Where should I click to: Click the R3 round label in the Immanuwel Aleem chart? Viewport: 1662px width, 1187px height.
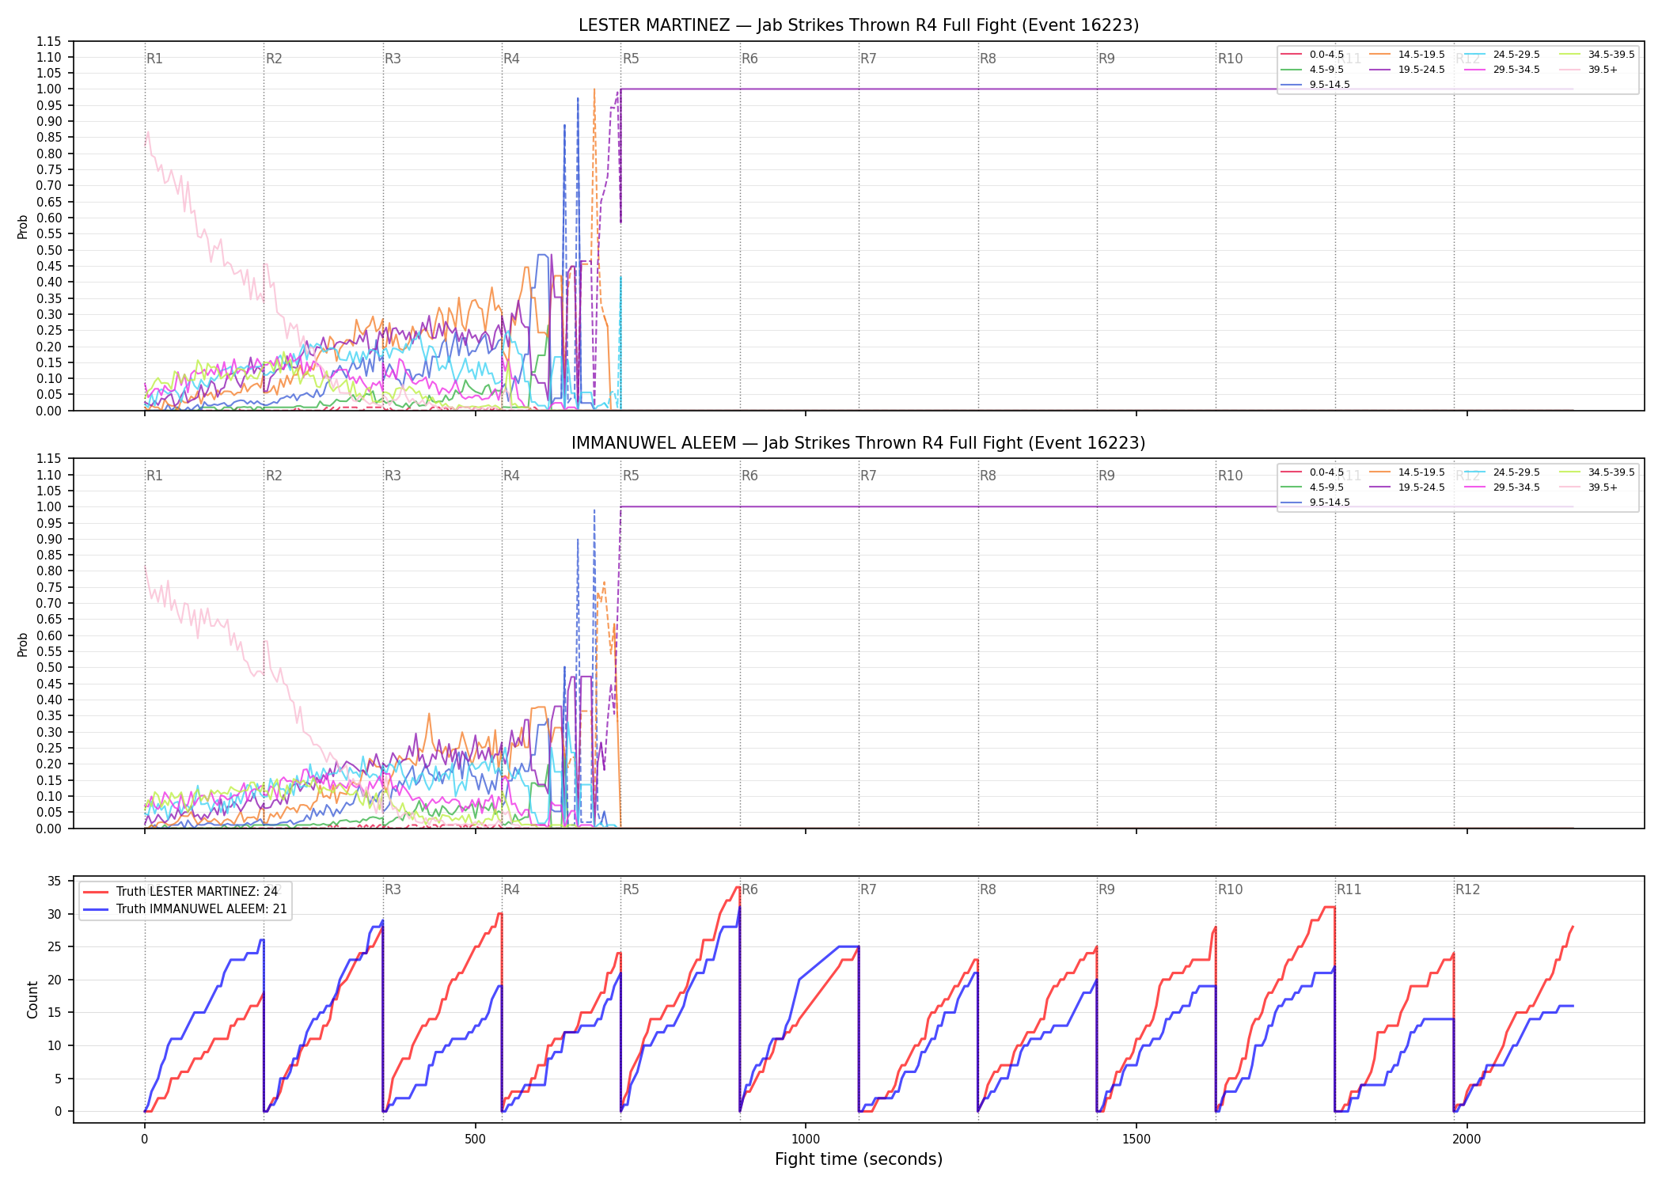tap(393, 476)
